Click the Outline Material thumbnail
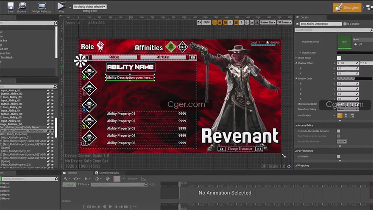 click(345, 42)
